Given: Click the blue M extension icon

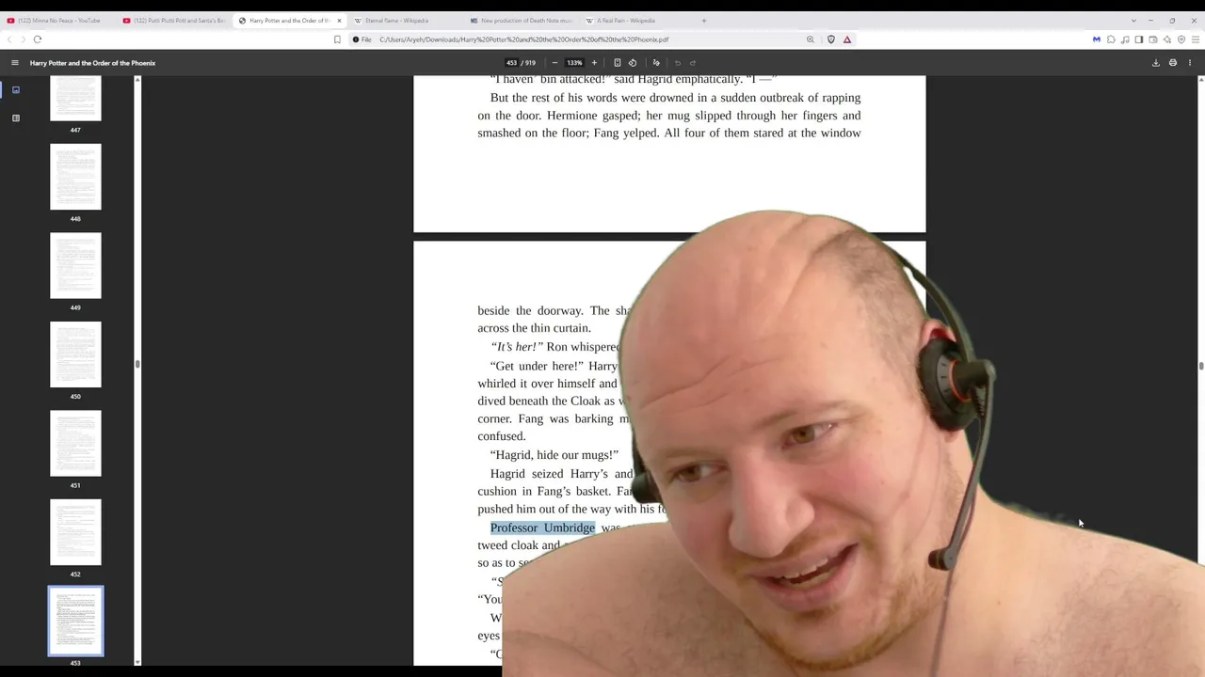Looking at the screenshot, I should (1097, 39).
